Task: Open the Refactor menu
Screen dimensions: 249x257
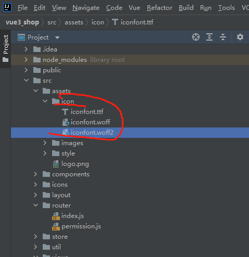Action: click(159, 8)
